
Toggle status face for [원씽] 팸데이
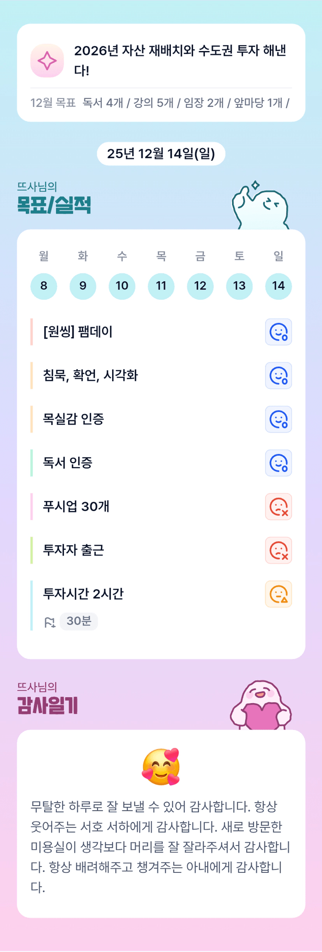(278, 332)
